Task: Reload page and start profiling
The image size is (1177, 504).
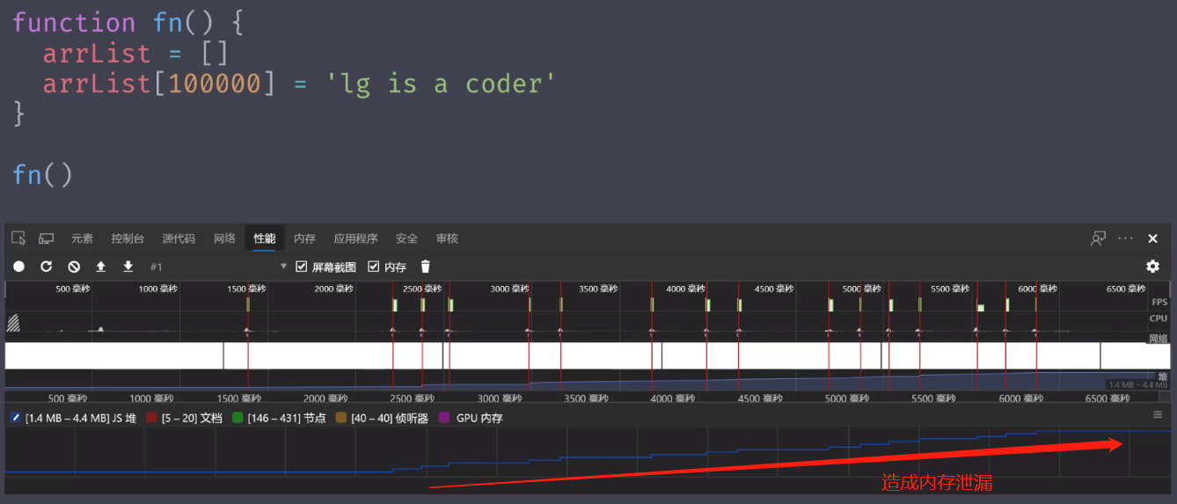Action: click(47, 267)
